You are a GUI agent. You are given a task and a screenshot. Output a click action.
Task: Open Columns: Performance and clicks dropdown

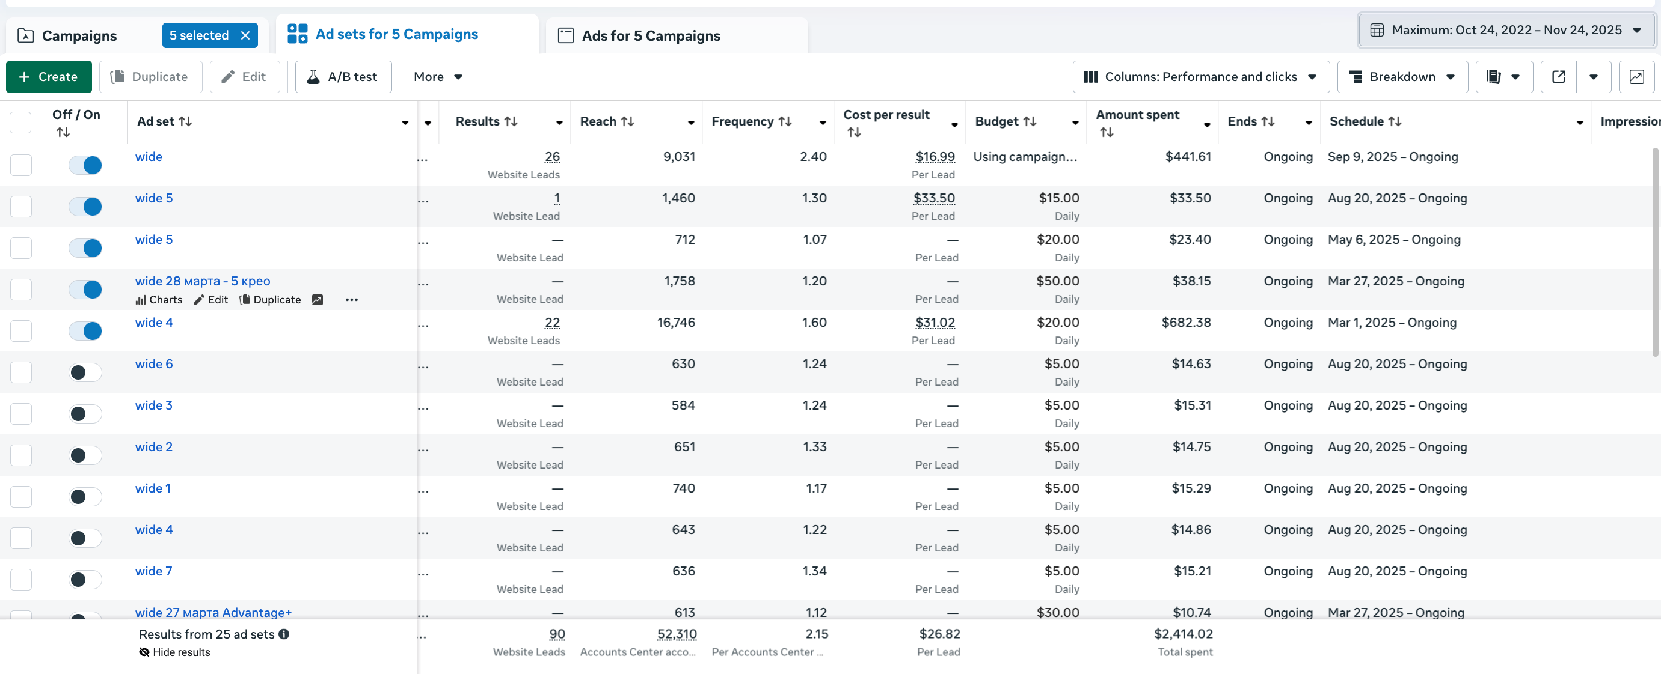(x=1200, y=77)
